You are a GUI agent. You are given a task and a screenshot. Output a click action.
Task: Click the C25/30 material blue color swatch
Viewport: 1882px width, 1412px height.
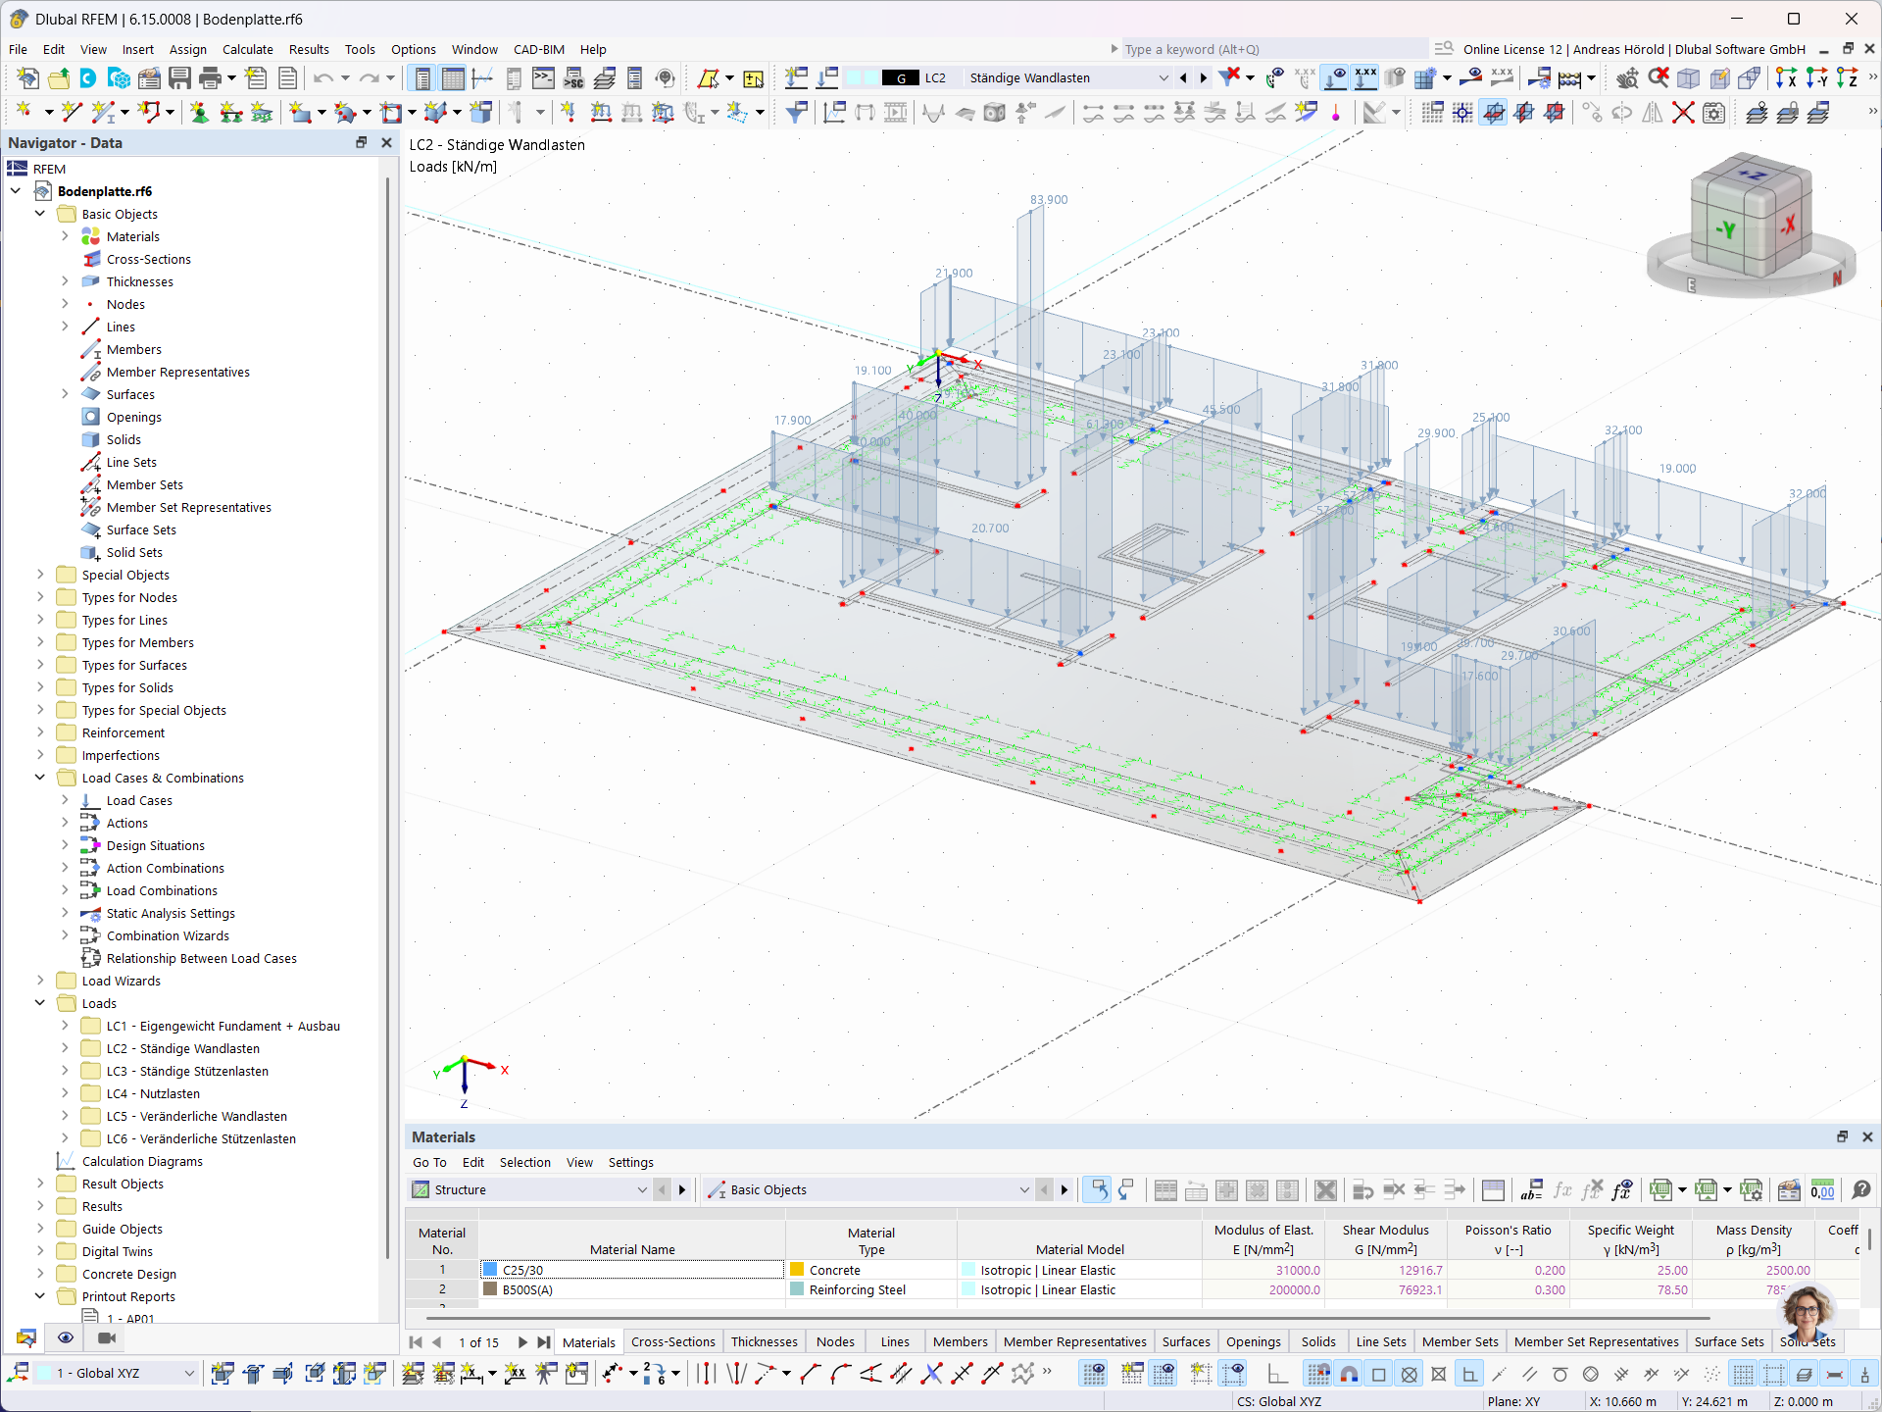pyautogui.click(x=490, y=1270)
